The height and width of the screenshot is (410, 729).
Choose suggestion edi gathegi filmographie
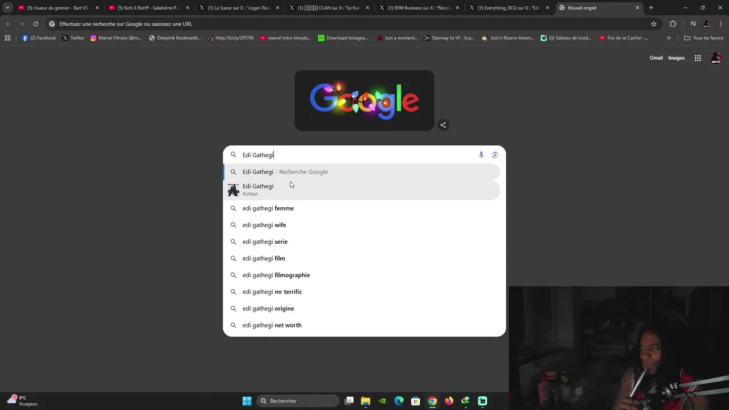[362, 275]
